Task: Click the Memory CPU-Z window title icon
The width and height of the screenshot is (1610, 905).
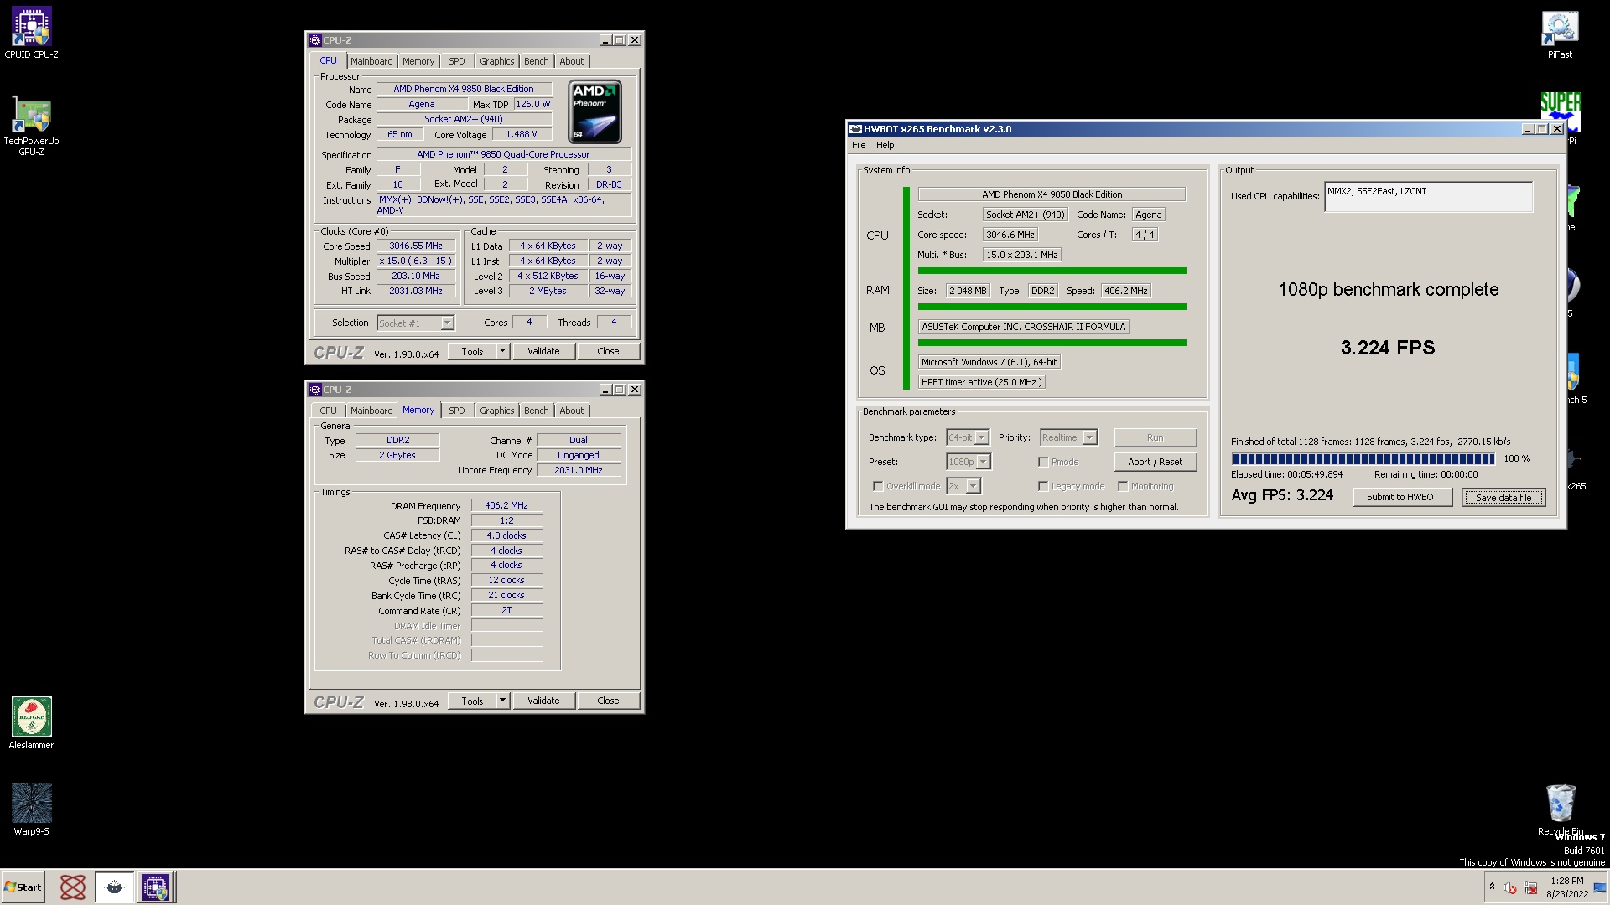Action: coord(315,390)
